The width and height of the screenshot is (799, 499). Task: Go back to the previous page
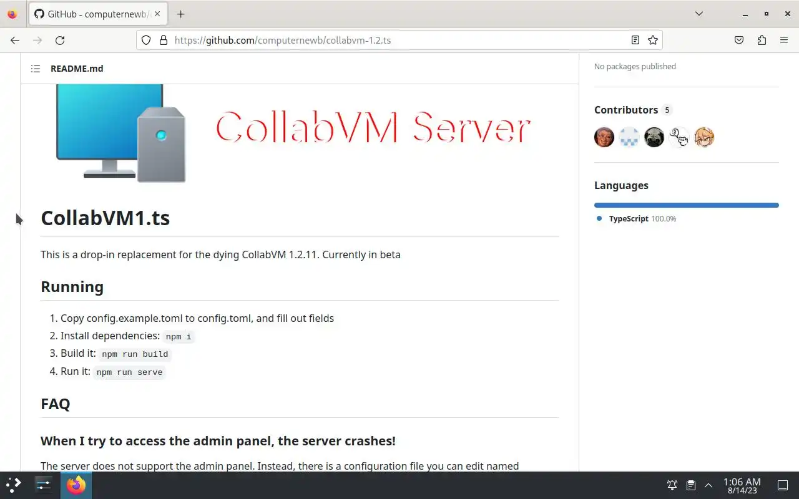15,40
